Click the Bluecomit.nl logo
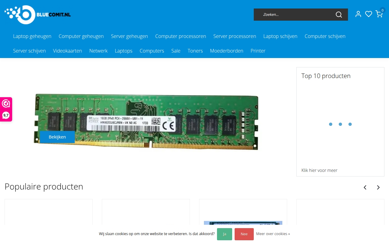The width and height of the screenshot is (389, 243). point(38,15)
